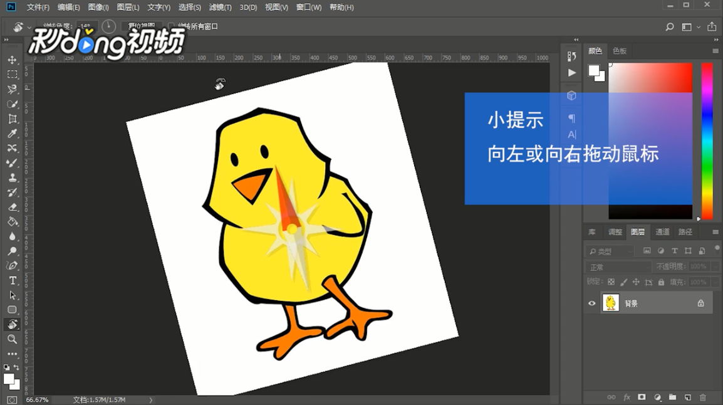Select the Lasso tool

click(x=13, y=90)
